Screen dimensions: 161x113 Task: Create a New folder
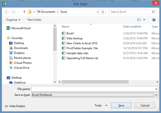point(35,20)
